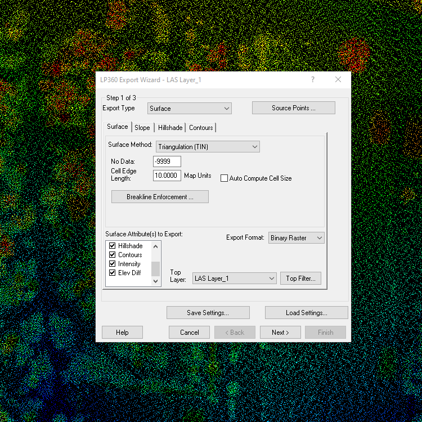
Task: Enable Auto Compute Cell Size
Action: [x=224, y=178]
